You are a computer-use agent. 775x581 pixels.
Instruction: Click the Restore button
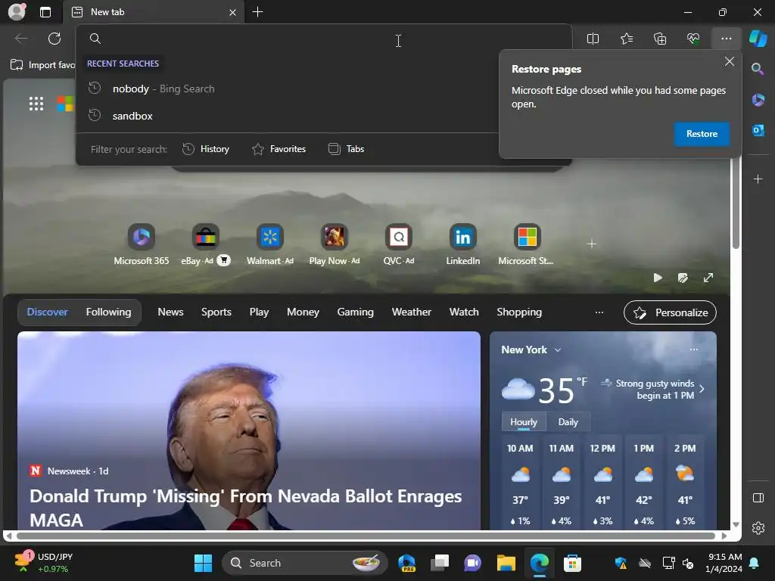click(702, 134)
